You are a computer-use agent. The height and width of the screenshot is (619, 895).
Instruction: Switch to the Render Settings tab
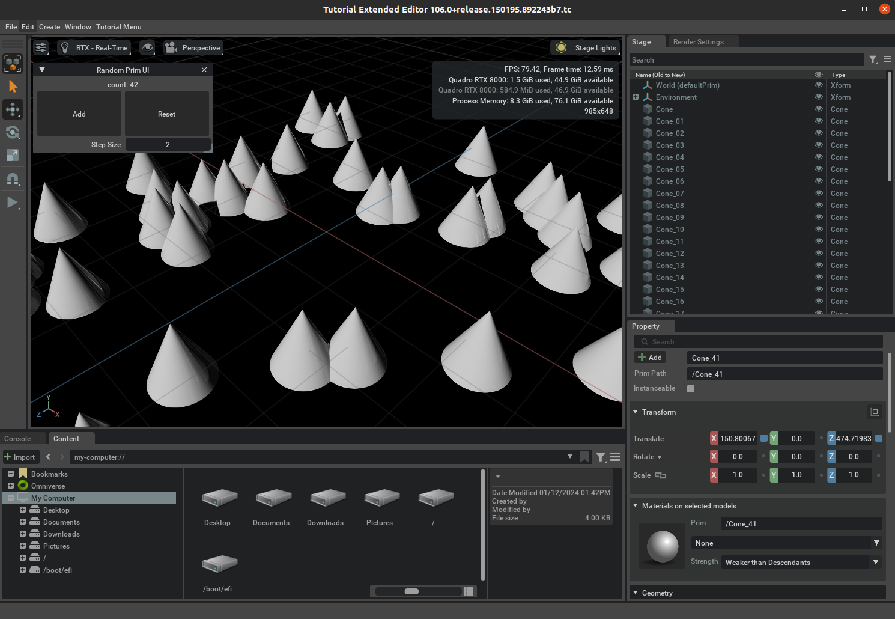click(698, 42)
